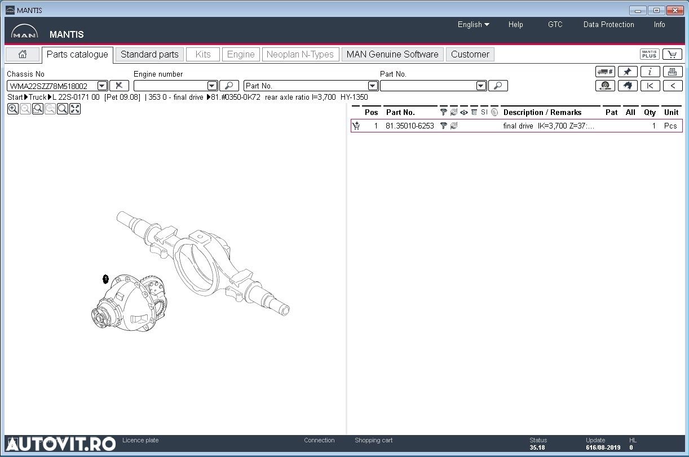This screenshot has width=689, height=457.
Task: Click 353 0 - final drive breadcrumb
Action: click(176, 97)
